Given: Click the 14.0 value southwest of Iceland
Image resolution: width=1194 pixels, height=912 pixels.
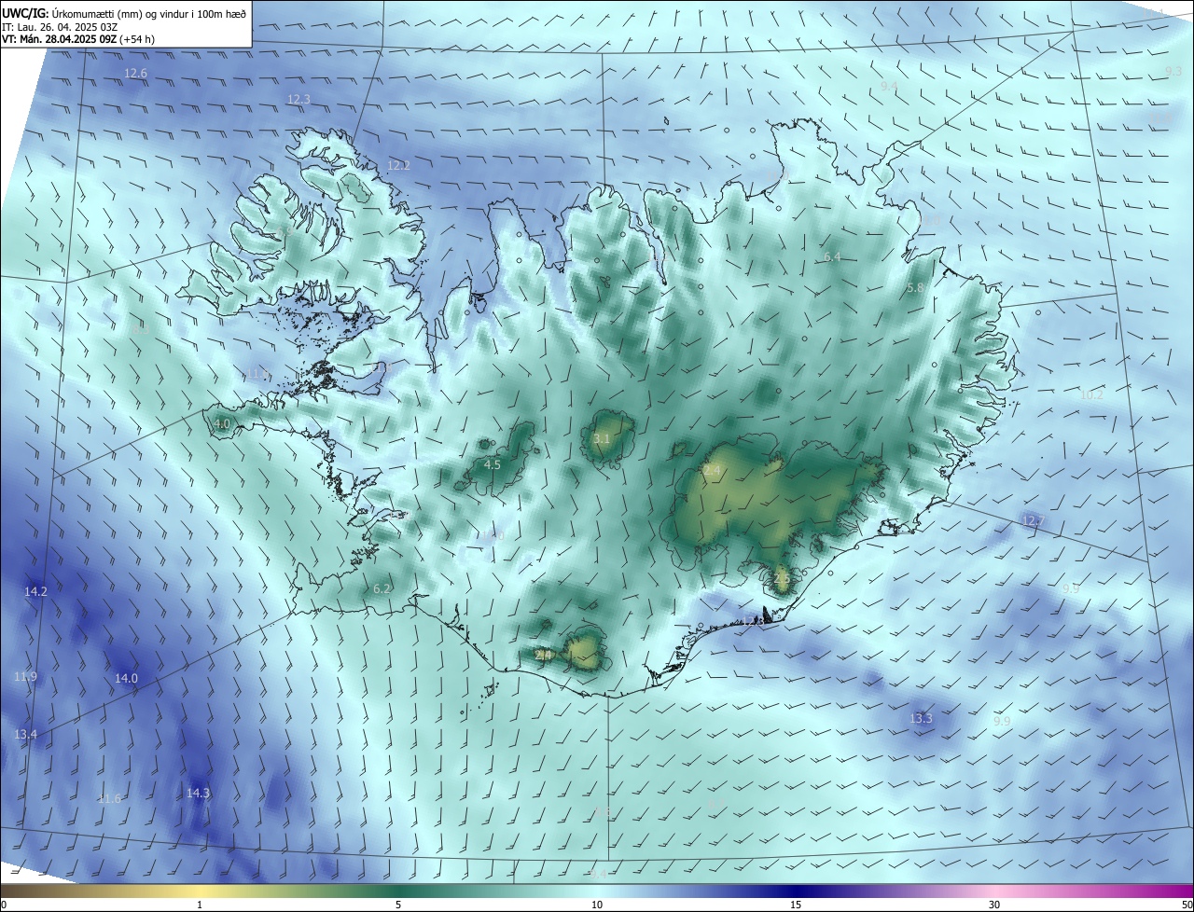Looking at the screenshot, I should tap(126, 678).
